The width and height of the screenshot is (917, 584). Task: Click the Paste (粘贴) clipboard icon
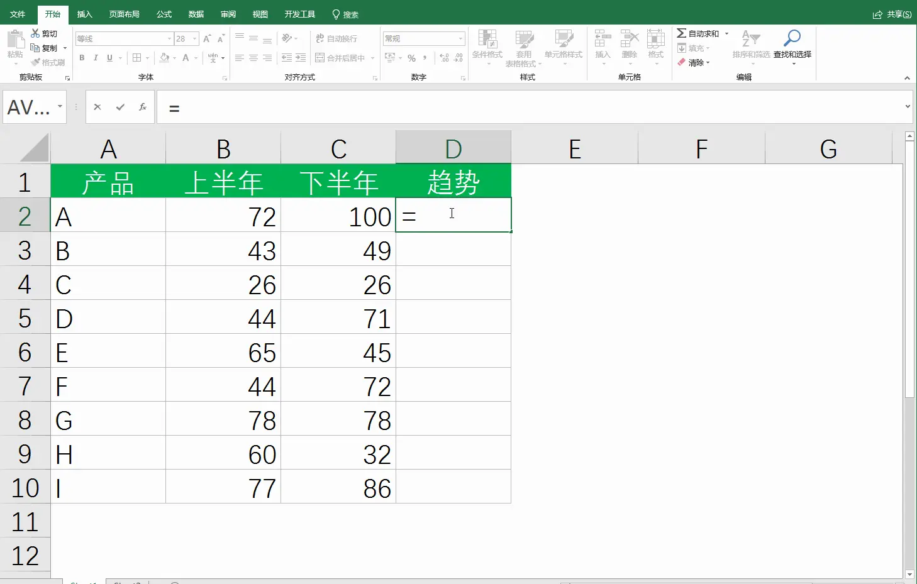(15, 40)
